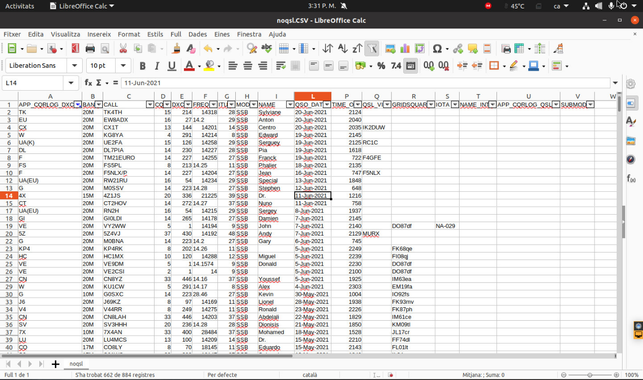Insert a hyperlink
Image resolution: width=643 pixels, height=380 pixels.
(x=458, y=48)
